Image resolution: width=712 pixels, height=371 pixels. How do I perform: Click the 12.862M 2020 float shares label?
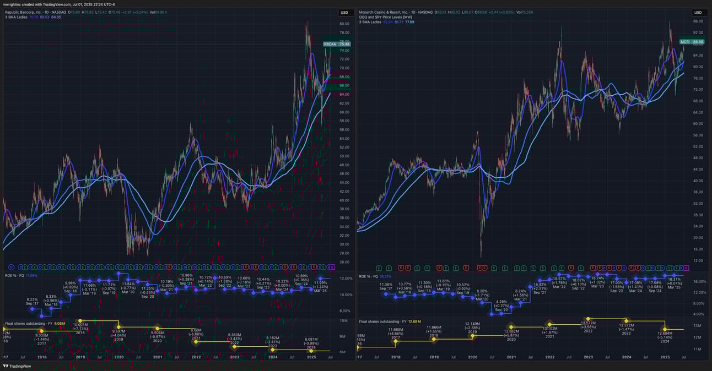click(511, 336)
